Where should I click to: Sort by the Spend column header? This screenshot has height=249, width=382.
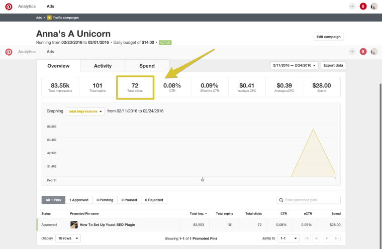[336, 214]
